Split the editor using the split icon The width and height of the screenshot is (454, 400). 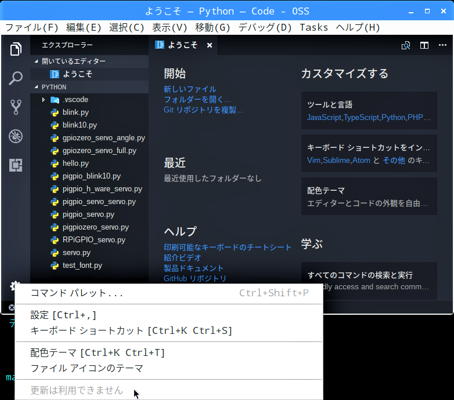click(424, 45)
